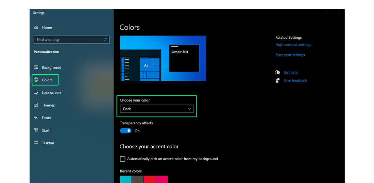Viewport: 374px width, 183px height.
Task: Click the Related Settings heading
Action: 289,37
